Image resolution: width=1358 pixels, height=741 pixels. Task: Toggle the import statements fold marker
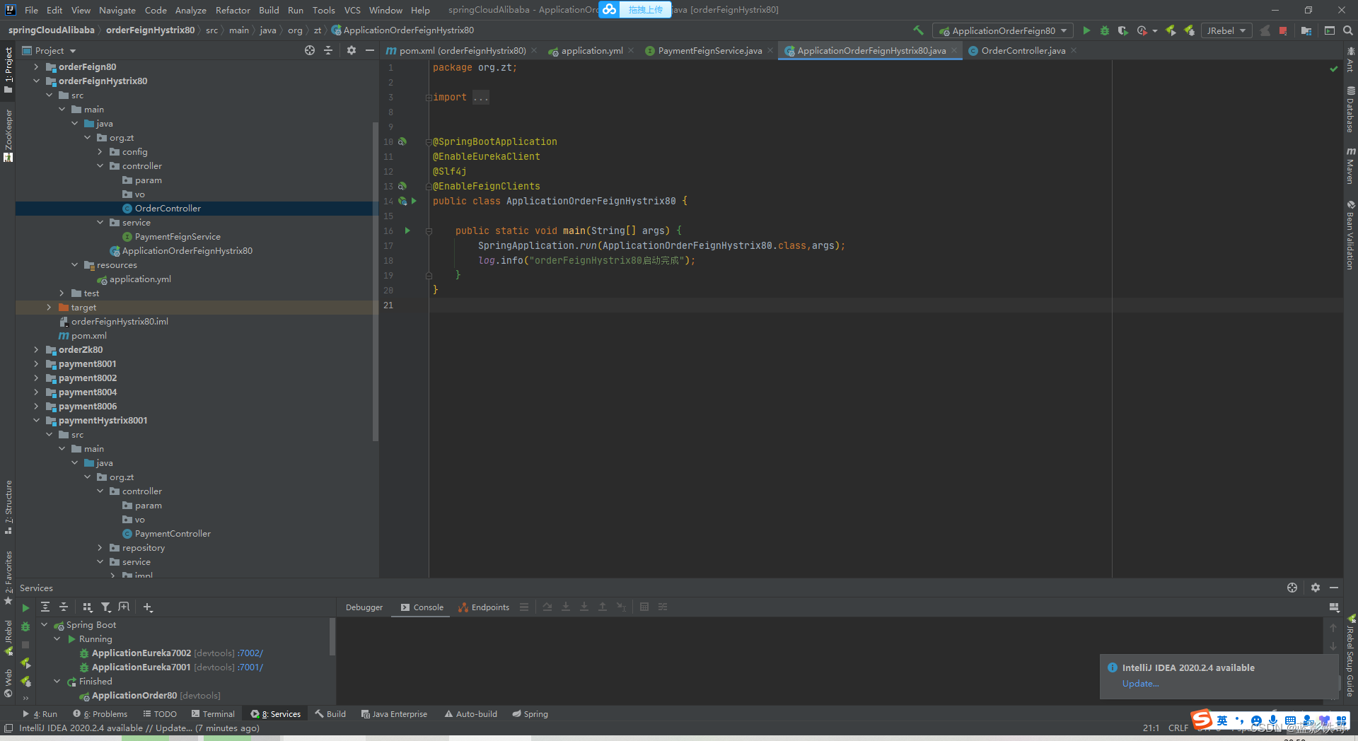click(x=429, y=98)
